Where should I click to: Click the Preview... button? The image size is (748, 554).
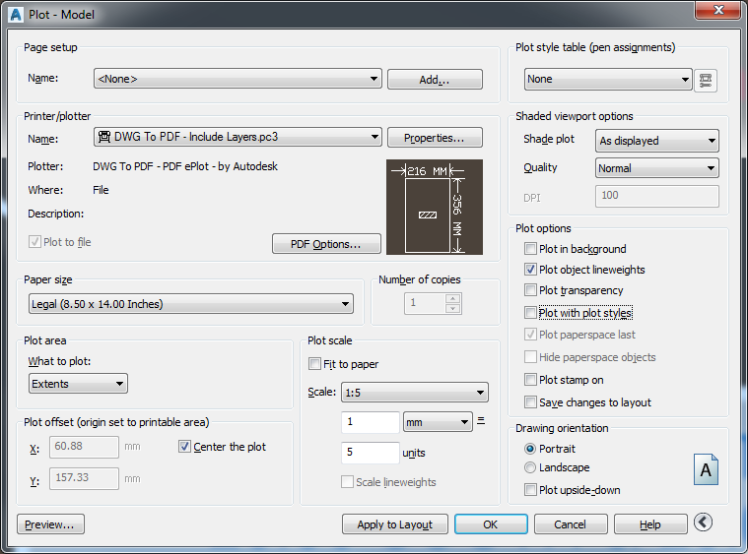tap(50, 524)
